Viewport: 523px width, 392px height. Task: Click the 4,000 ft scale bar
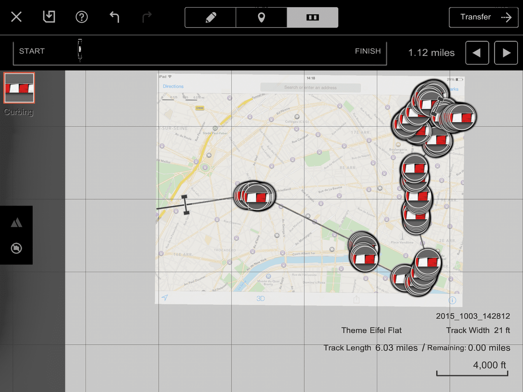pos(472,369)
